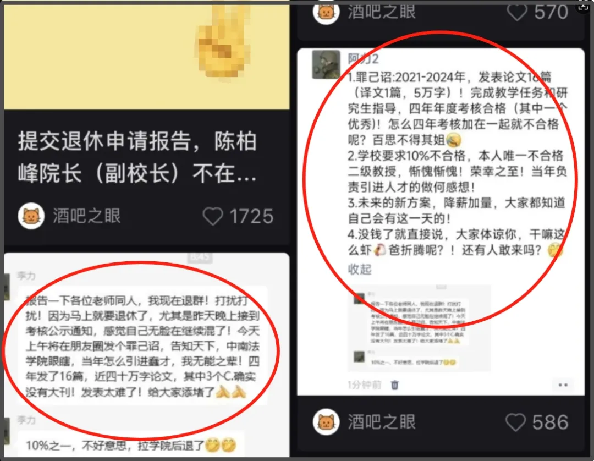Open the two-dot more options menu
This screenshot has width=594, height=461.
click(x=563, y=385)
